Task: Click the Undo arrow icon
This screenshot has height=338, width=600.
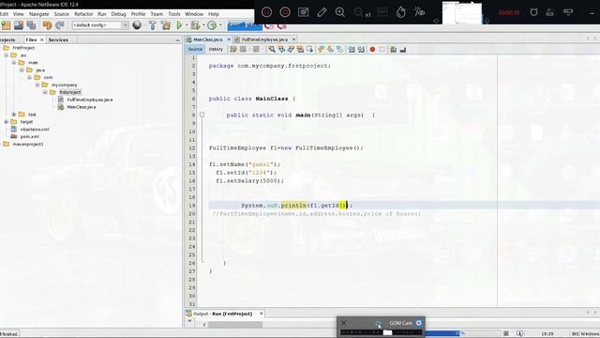Action: [47, 25]
